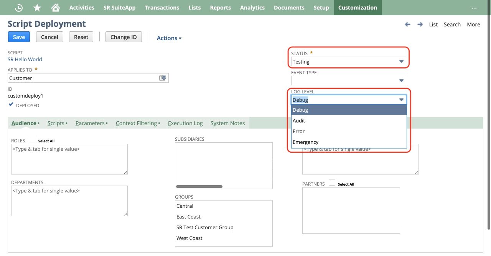Expand the Event Type dropdown
Screen dimensions: 491x256
click(x=348, y=81)
